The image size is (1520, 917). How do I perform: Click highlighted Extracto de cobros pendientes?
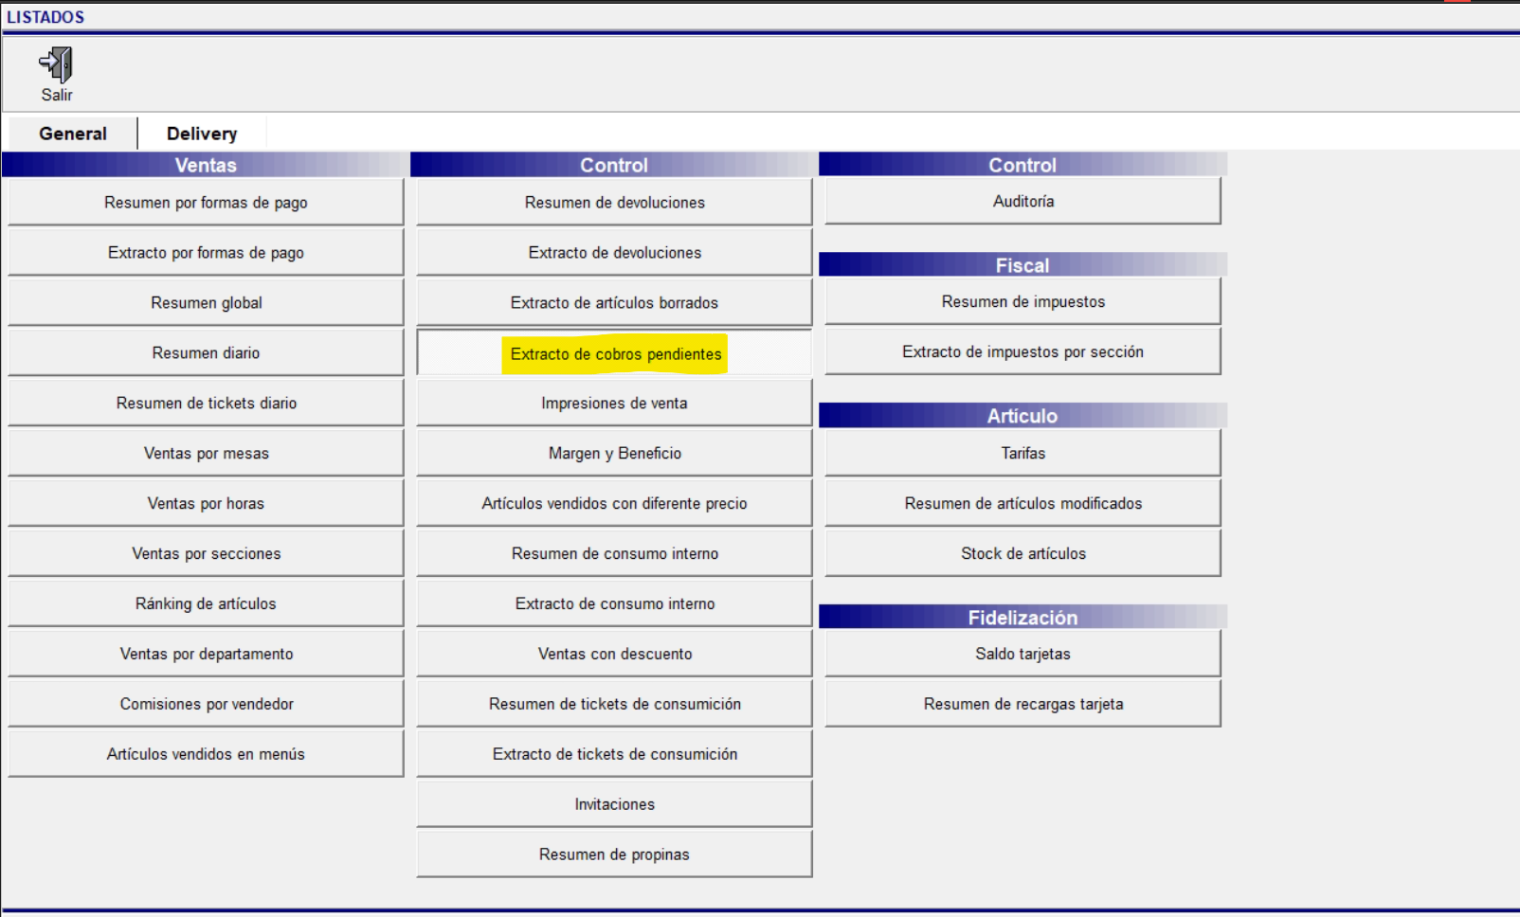[x=614, y=352]
